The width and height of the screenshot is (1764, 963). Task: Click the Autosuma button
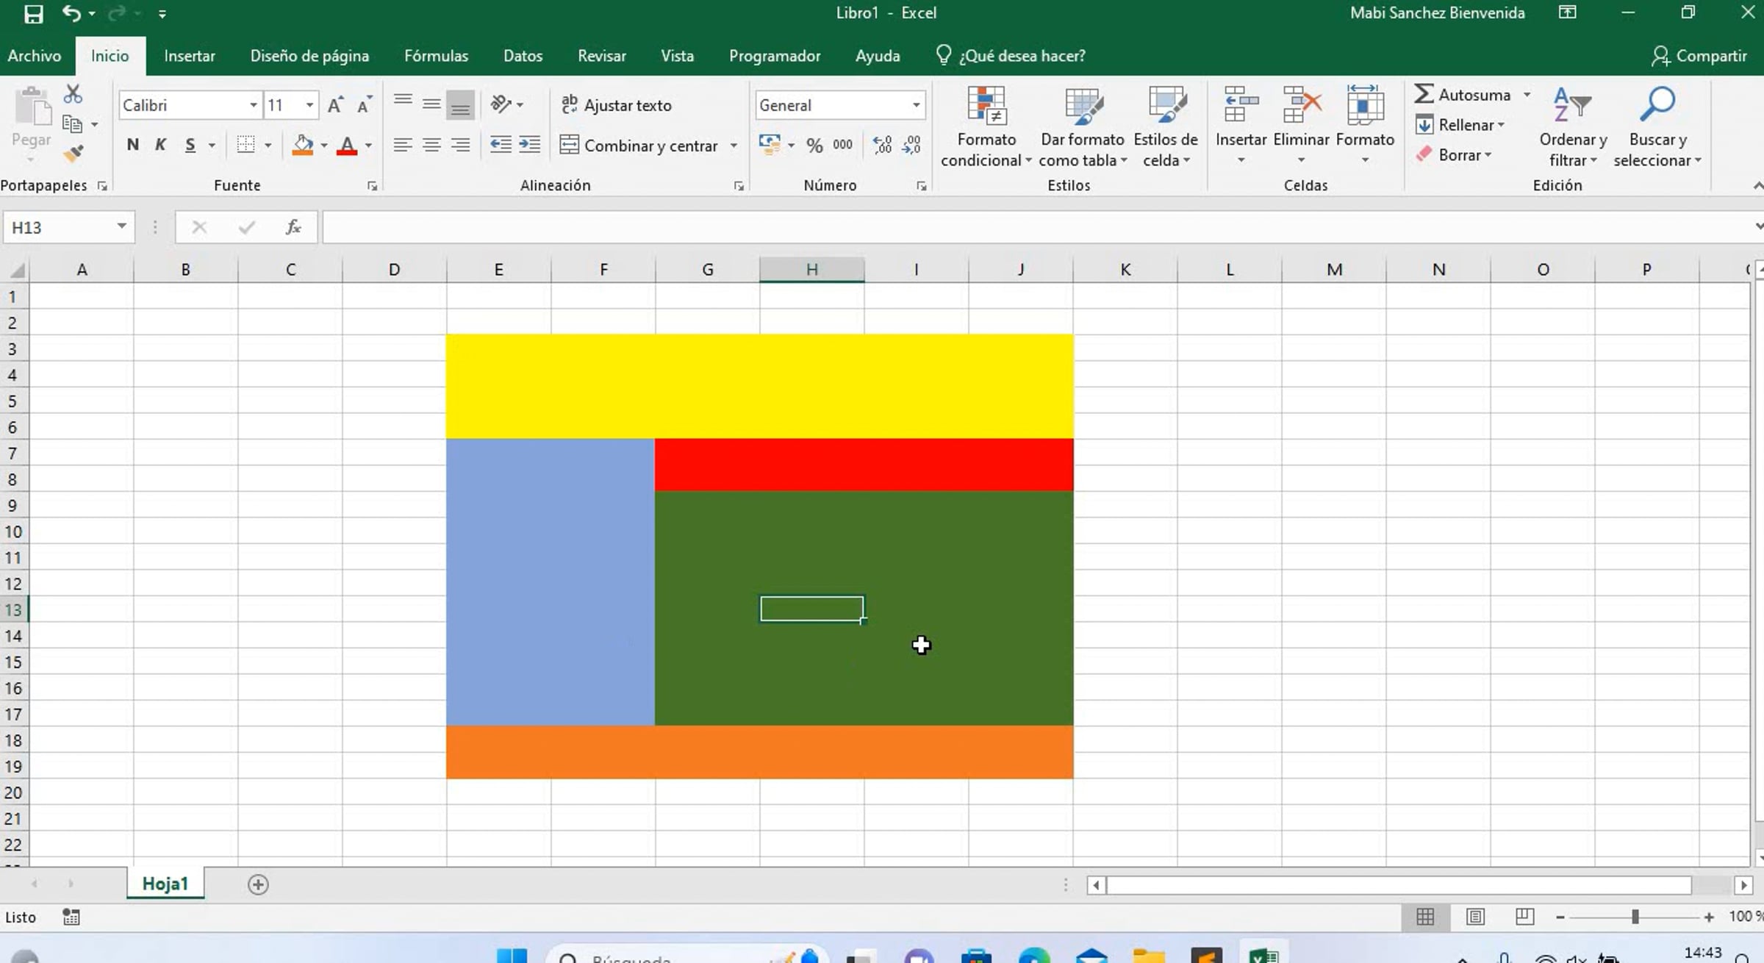[1464, 95]
